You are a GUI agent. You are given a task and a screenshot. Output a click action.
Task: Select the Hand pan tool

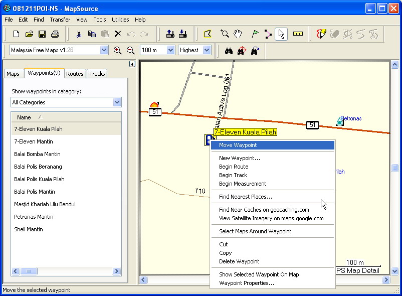(238, 34)
